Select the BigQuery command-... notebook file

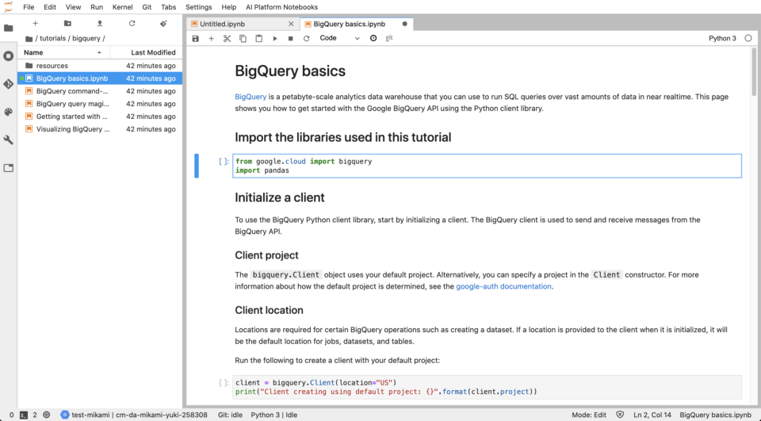click(x=100, y=91)
